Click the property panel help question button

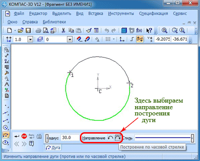pos(32,143)
